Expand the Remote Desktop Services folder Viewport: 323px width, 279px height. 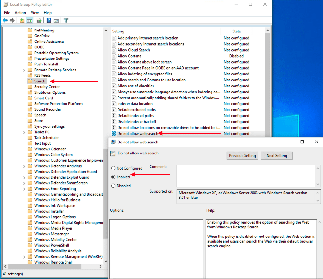pos(24,70)
